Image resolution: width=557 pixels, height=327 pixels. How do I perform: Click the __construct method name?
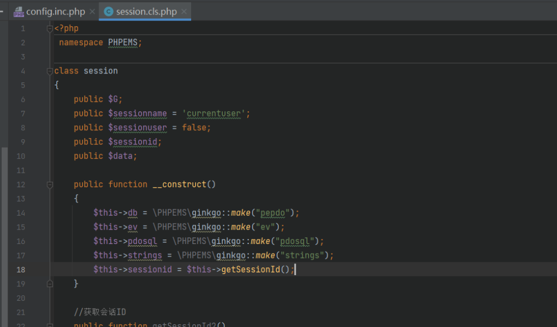click(179, 184)
